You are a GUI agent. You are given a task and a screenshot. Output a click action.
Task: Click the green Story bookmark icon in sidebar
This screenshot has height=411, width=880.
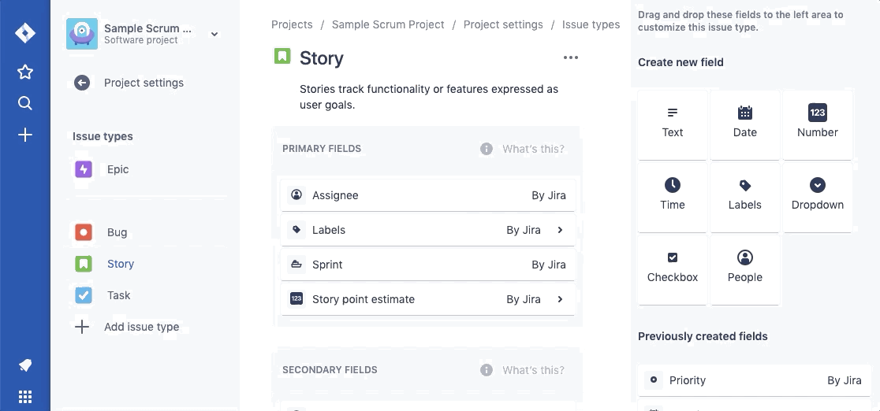tap(84, 264)
